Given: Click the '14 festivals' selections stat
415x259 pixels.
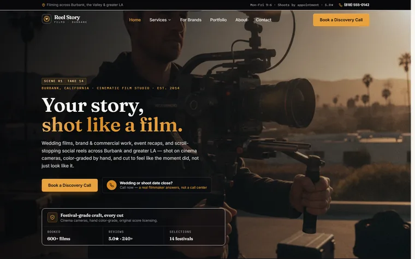Looking at the screenshot, I should (x=181, y=239).
